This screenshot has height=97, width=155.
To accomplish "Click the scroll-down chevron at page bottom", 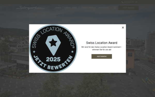I will coord(78,95).
